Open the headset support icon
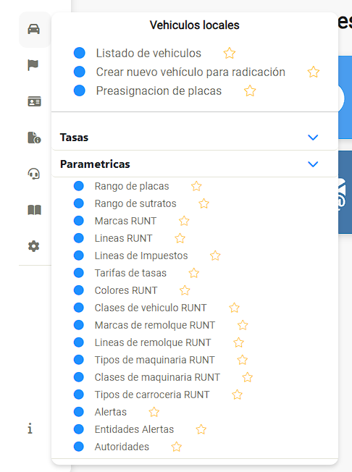 [x=34, y=174]
